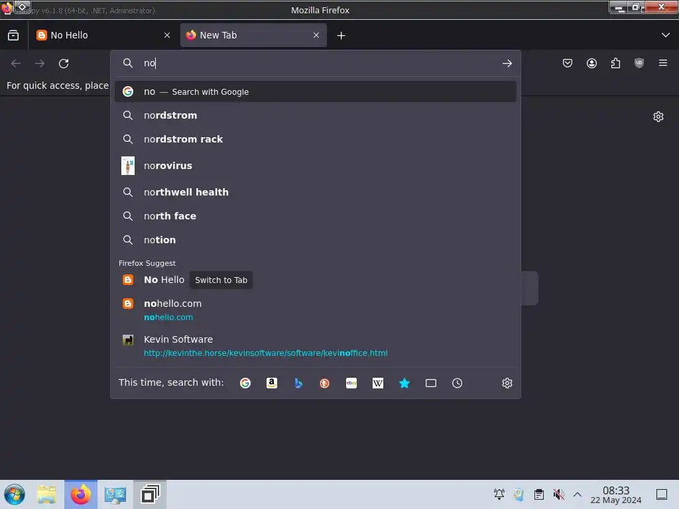Open the Firefox View icon

[13, 35]
